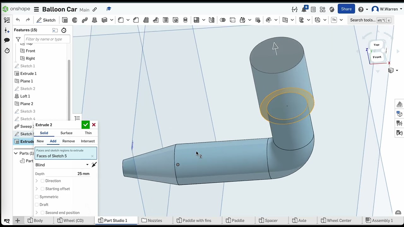Select the Shell tool

(165, 20)
